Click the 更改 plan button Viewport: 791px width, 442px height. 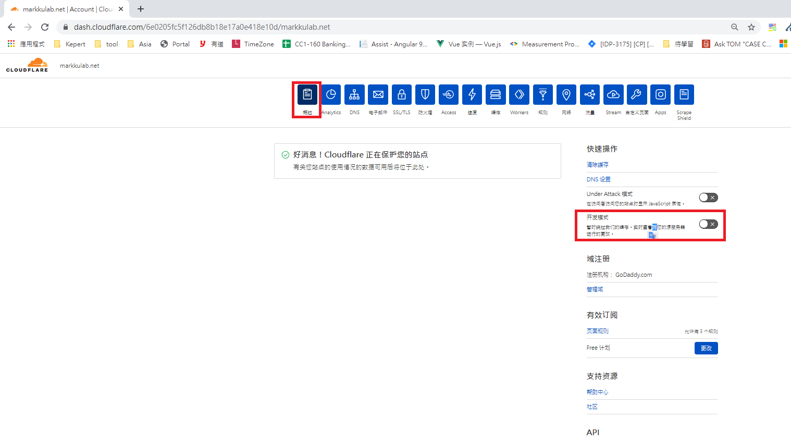(x=706, y=348)
